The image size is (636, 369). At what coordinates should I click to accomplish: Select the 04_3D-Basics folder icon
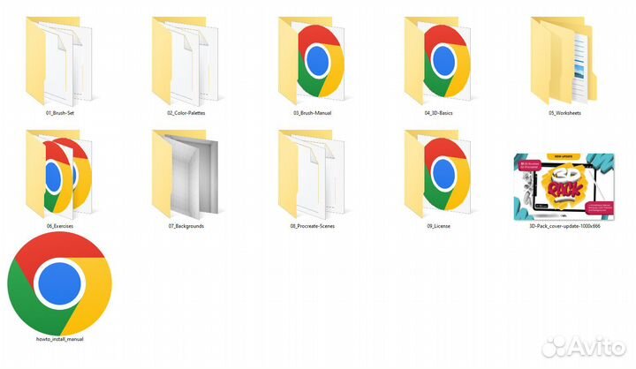click(x=437, y=61)
